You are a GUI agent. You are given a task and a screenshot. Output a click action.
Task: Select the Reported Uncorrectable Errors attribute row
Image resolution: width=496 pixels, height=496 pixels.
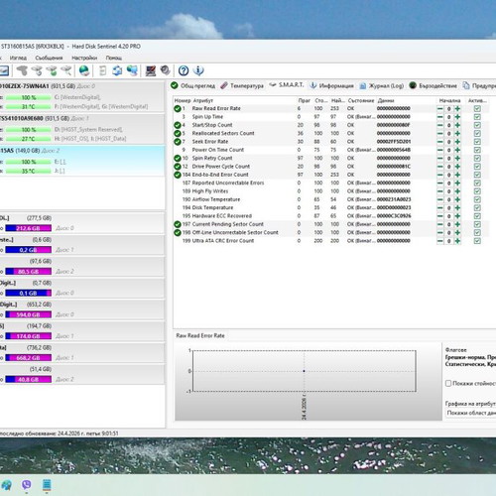330,183
